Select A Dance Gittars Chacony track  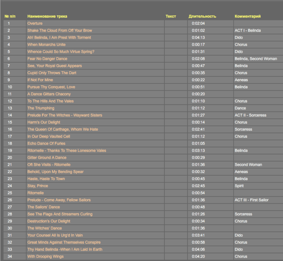point(49,94)
